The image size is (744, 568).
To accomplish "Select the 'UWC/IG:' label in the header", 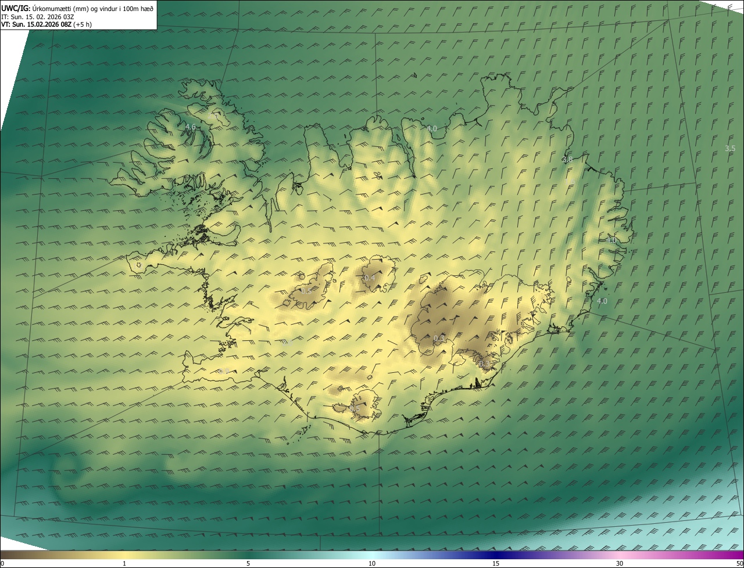I will 16,8.
